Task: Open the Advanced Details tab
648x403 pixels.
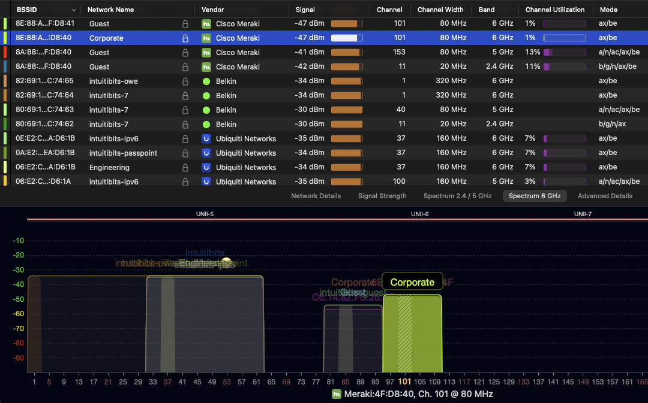Action: pos(605,196)
